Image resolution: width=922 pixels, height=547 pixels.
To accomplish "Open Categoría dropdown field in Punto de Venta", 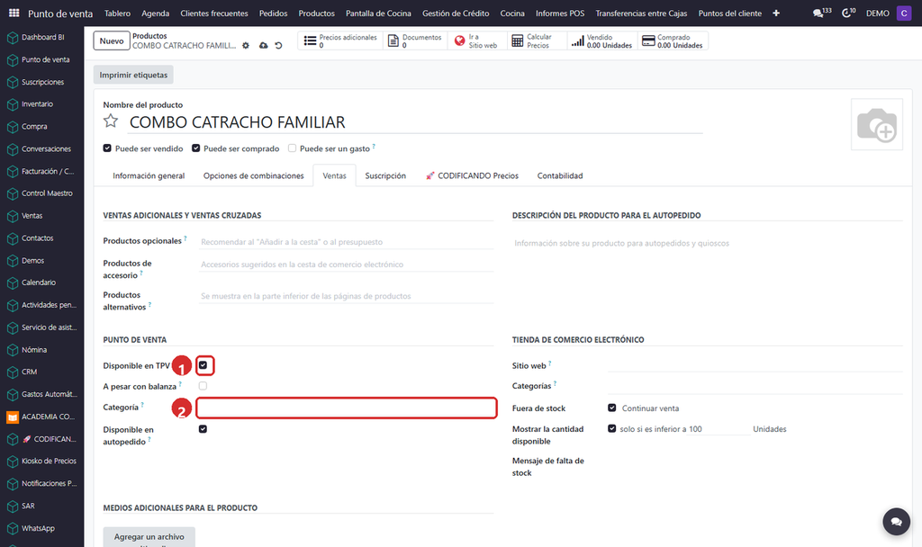I will click(347, 408).
